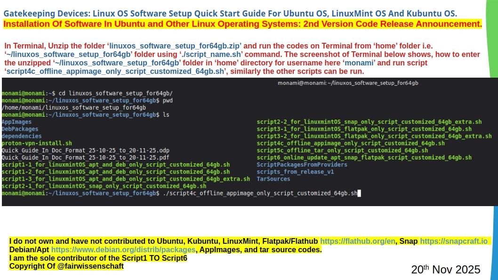The image size is (498, 280).
Task: Select script1-1 apt and deb script
Action: click(x=116, y=165)
